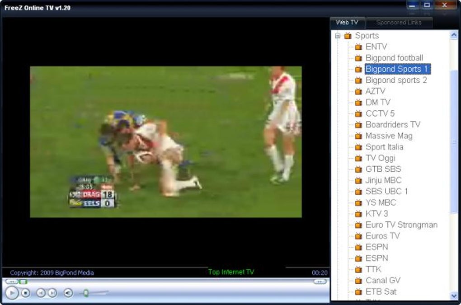Select the Bigpond Sports 1 channel
This screenshot has width=461, height=305.
[x=397, y=69]
